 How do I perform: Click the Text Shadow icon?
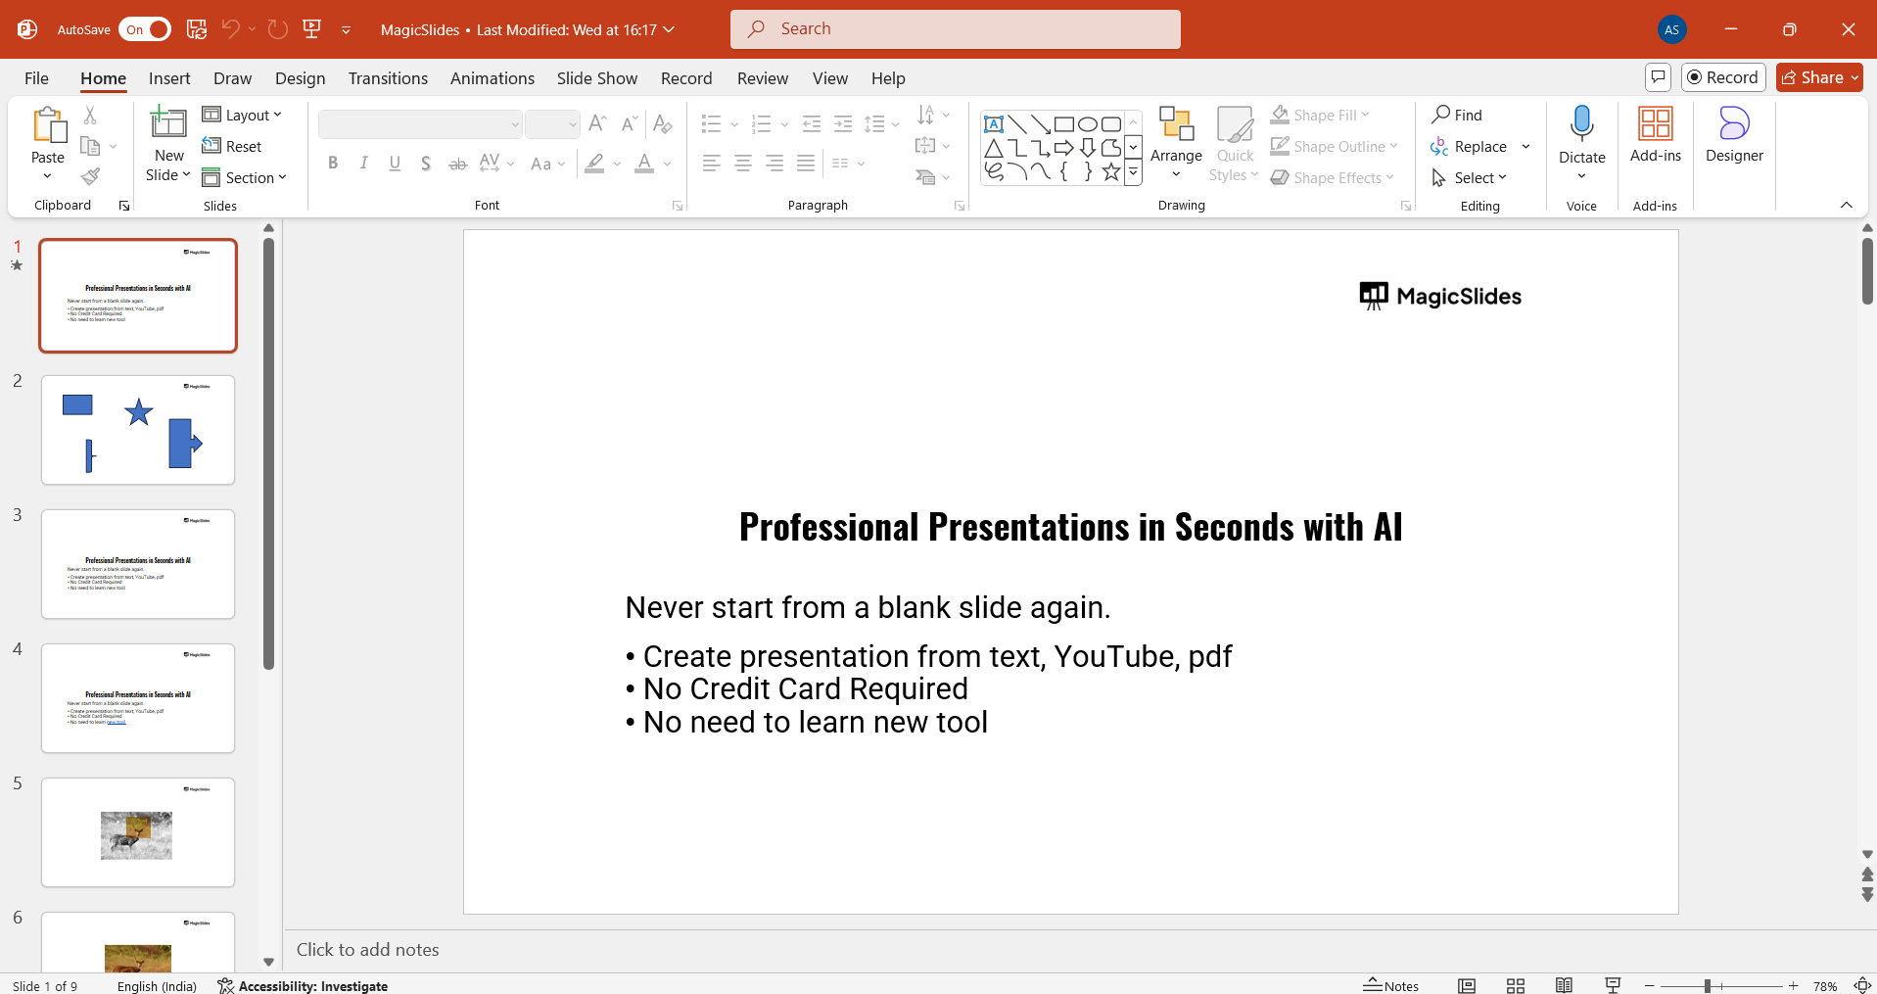tap(426, 164)
